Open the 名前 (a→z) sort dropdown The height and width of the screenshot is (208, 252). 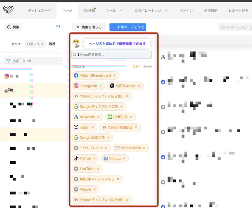point(32,61)
